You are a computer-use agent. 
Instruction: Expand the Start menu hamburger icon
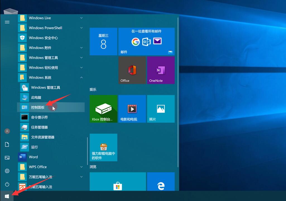click(x=7, y=22)
